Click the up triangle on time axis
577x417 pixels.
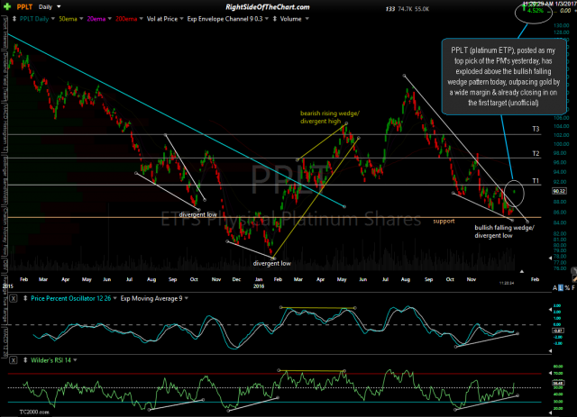point(522,271)
